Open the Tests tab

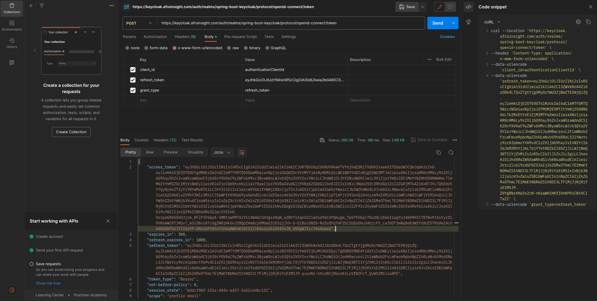coord(269,37)
